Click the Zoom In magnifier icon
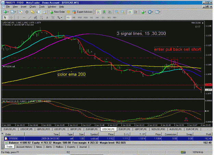Image resolution: width=214 pixels, height=155 pixels. point(117,12)
